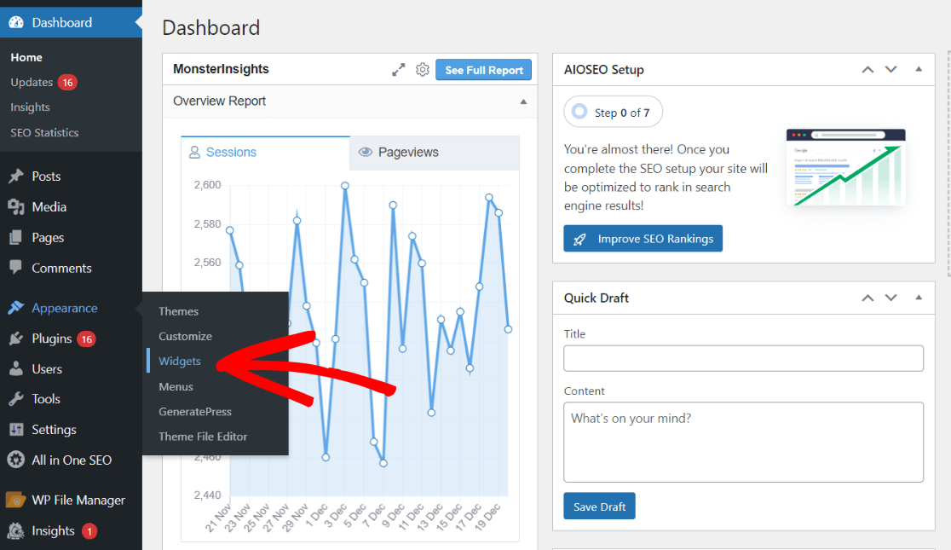
Task: Open Plugins via the plug icon
Action: 18,338
